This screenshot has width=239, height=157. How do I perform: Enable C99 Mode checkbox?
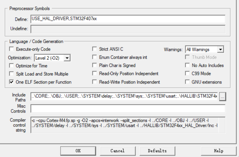coord(187,74)
